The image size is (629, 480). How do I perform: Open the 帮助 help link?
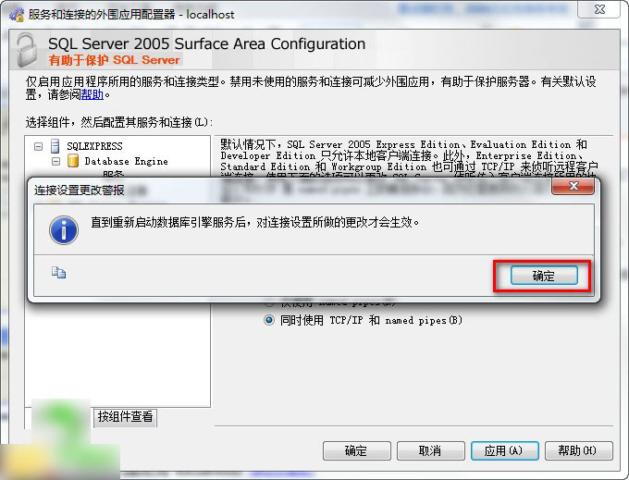pos(92,94)
